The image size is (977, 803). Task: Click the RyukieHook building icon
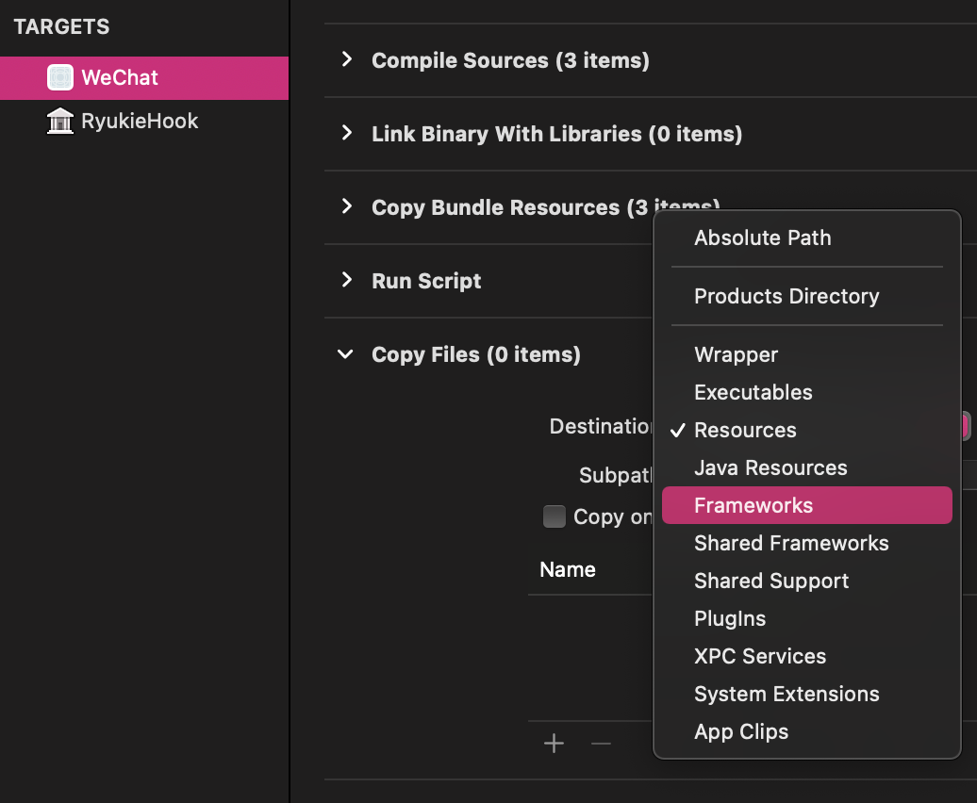click(60, 121)
